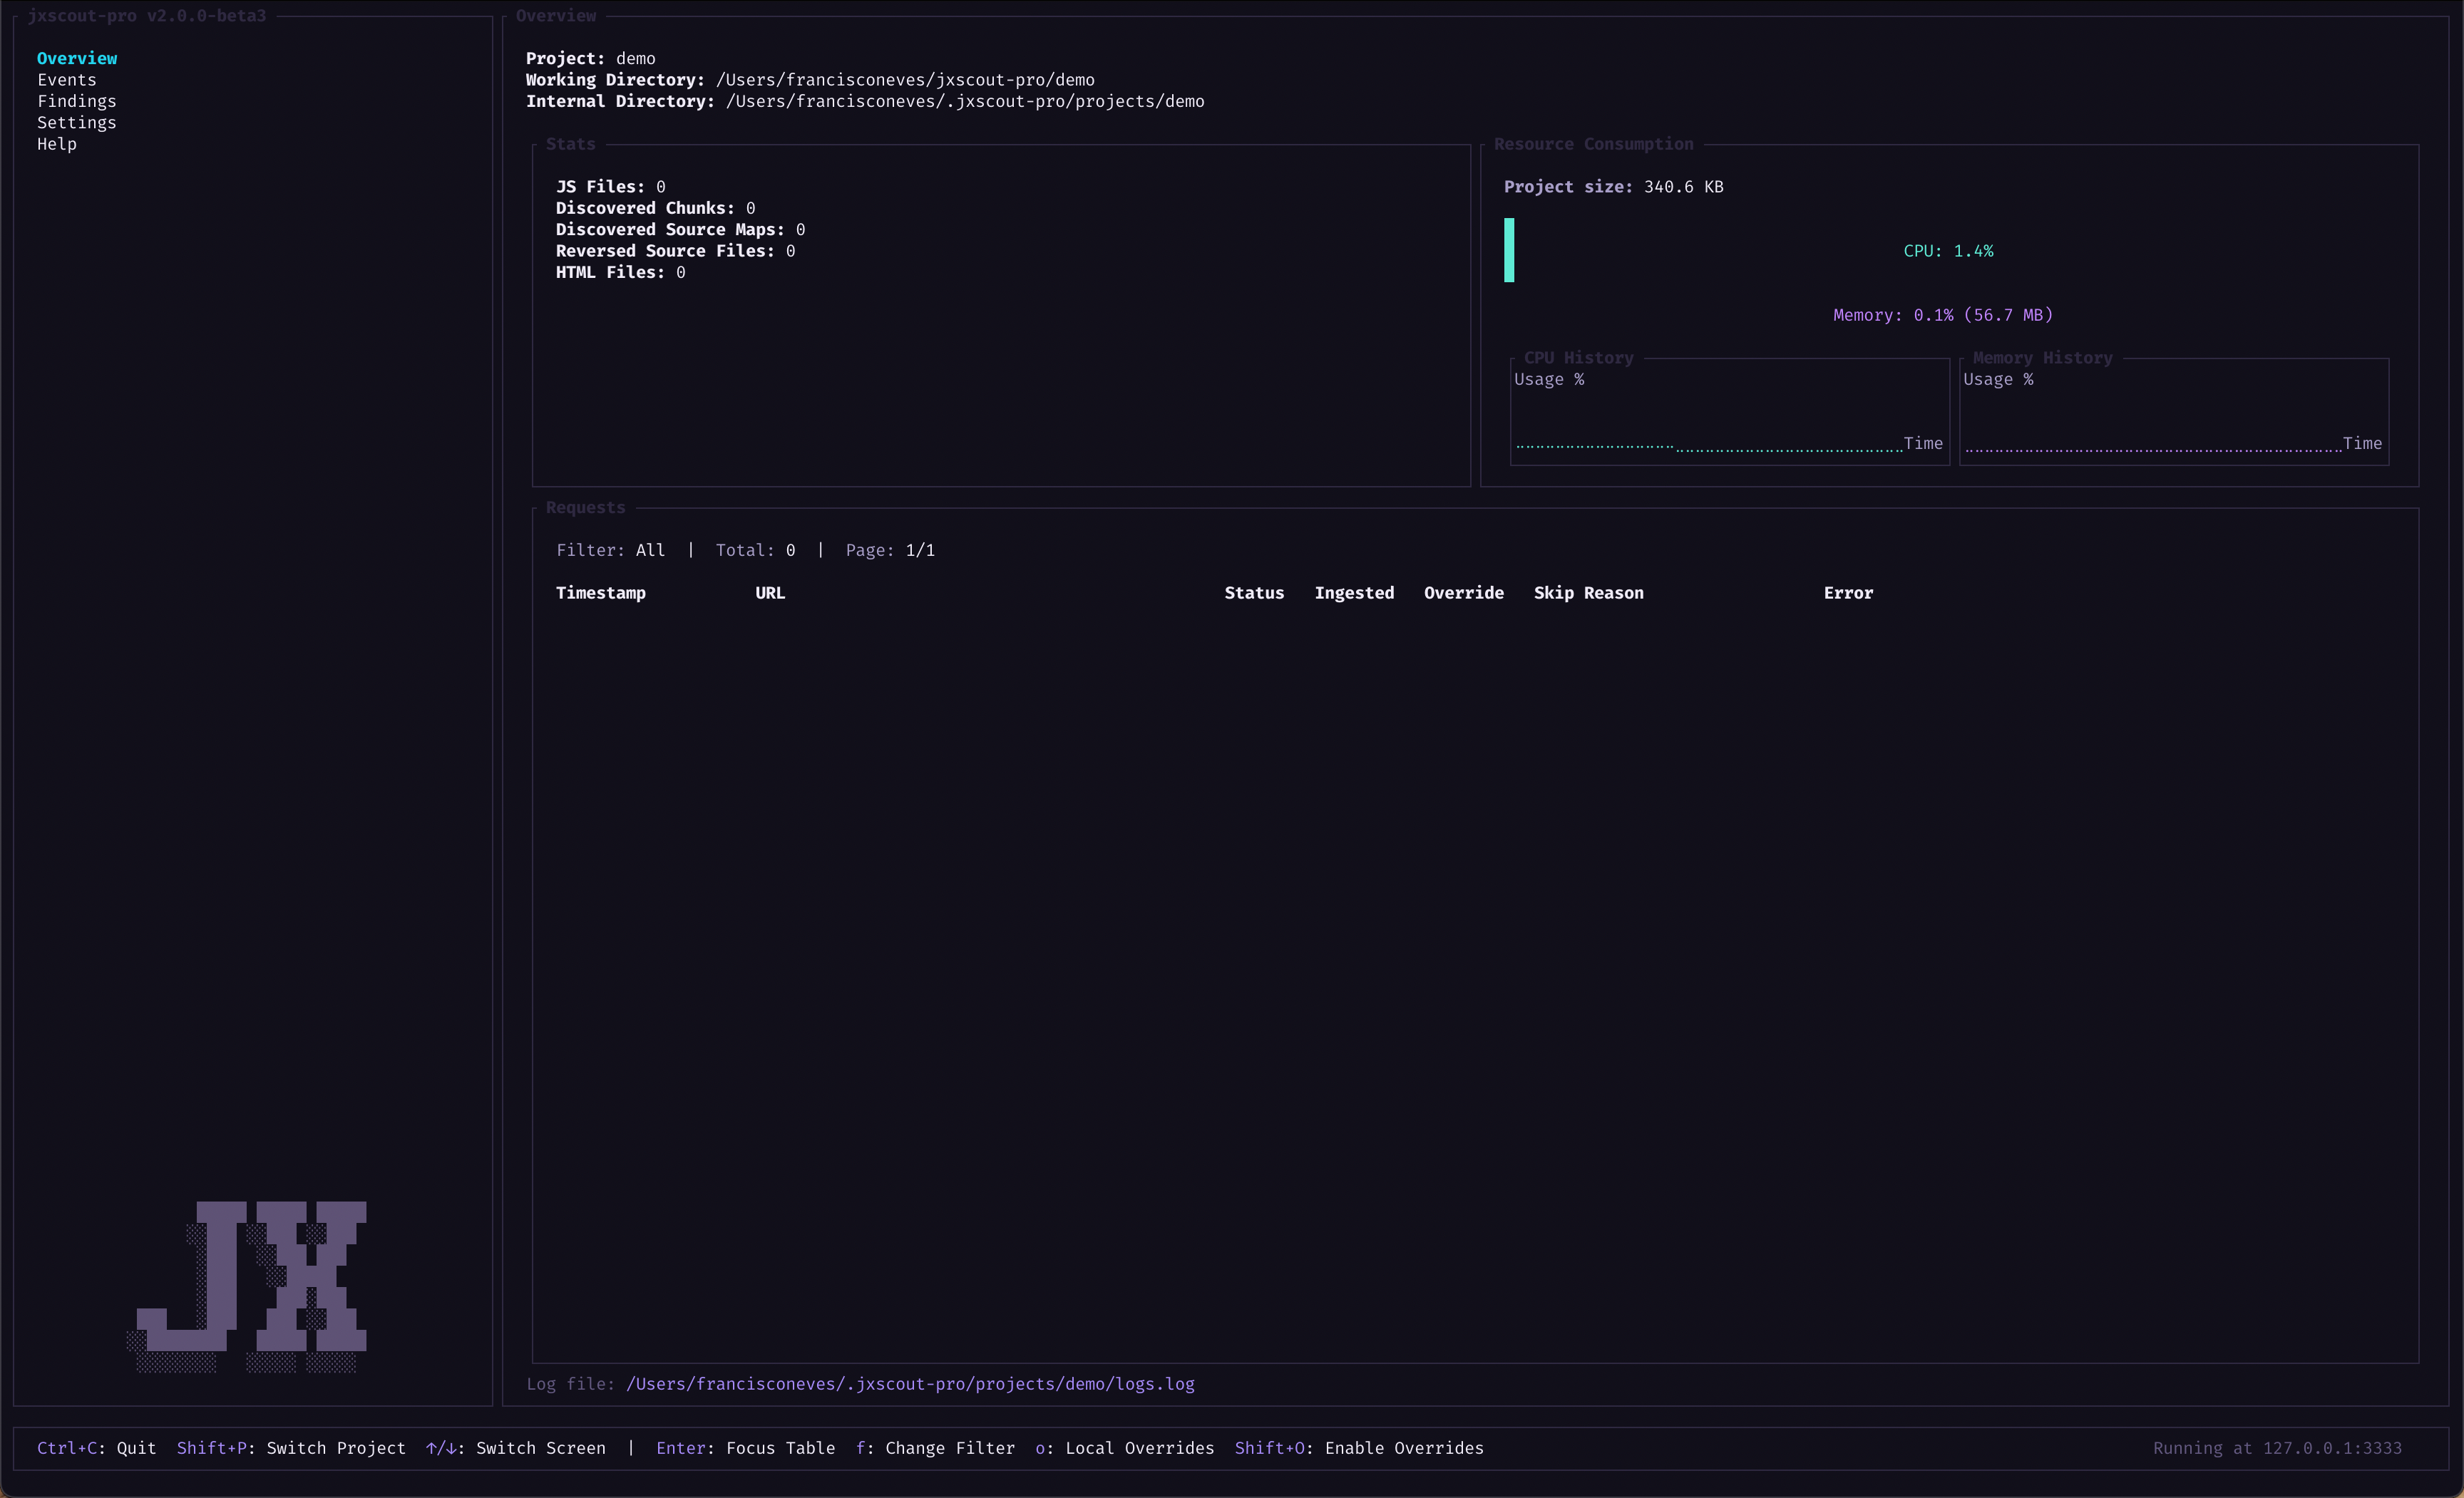Viewport: 2464px width, 1498px height.
Task: Go to the Findings screen
Action: 77,101
